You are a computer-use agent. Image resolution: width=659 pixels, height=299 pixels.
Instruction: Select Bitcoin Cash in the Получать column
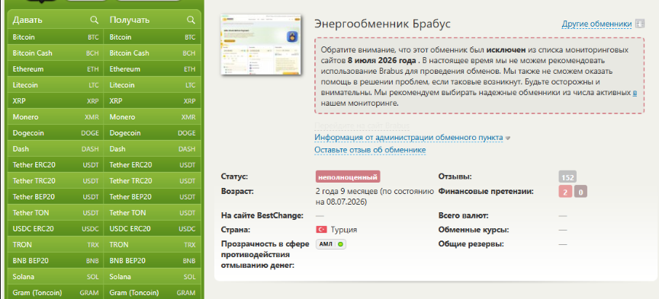(153, 52)
